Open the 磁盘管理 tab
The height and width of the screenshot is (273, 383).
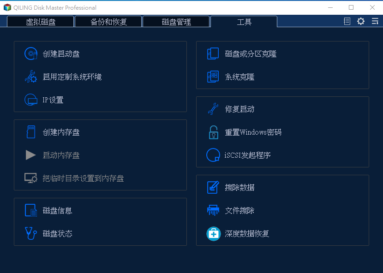176,22
